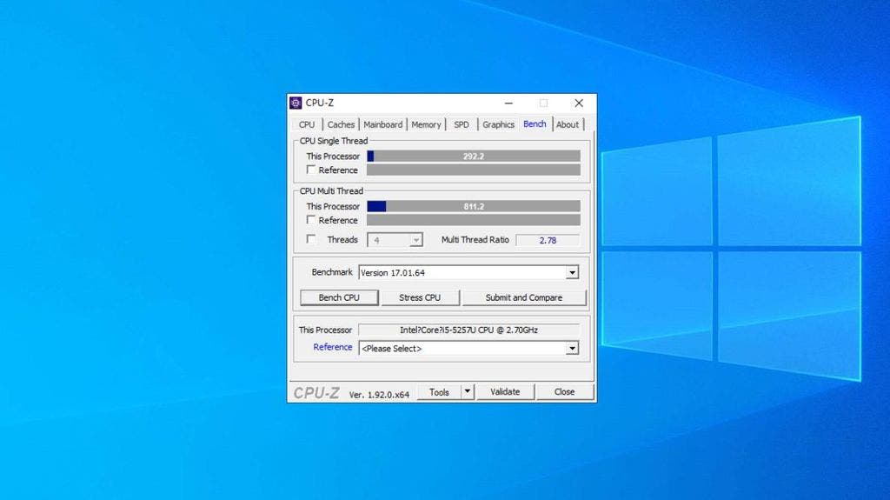This screenshot has width=890, height=500.
Task: Enable Reference checkbox under CPU Multi Thread
Action: [310, 220]
